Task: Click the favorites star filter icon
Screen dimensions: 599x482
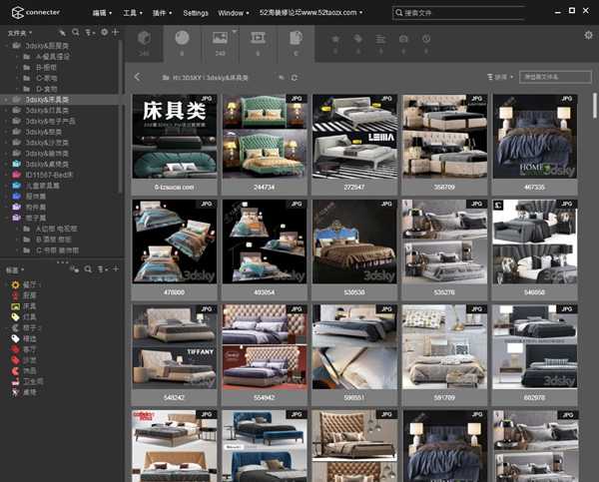Action: [335, 38]
